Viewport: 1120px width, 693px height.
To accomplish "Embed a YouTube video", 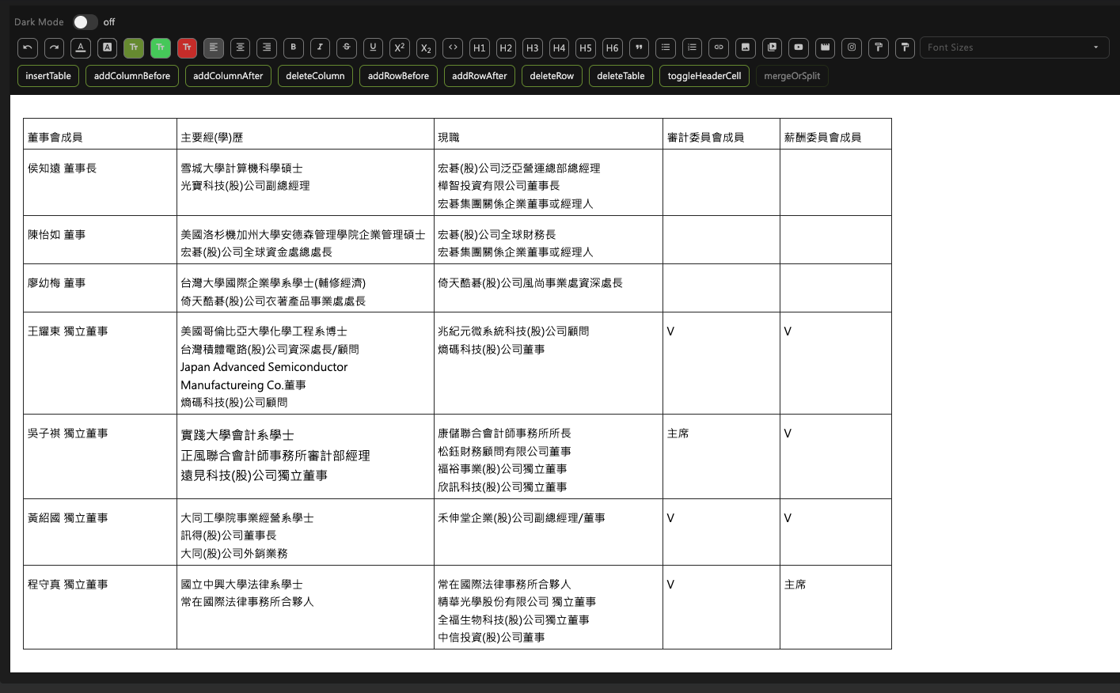I will point(799,47).
